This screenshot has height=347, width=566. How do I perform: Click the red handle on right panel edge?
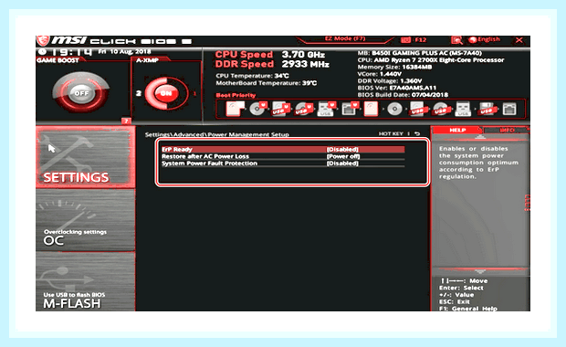pyautogui.click(x=528, y=203)
